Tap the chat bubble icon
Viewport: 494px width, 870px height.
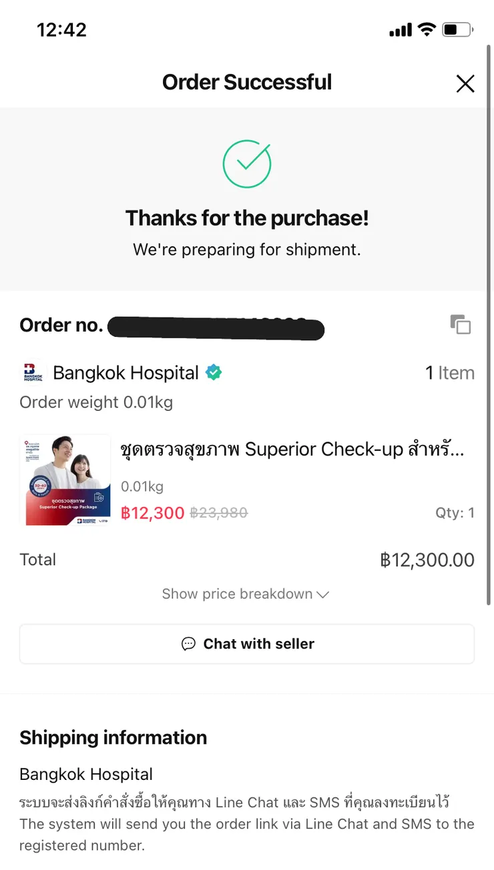(x=189, y=644)
